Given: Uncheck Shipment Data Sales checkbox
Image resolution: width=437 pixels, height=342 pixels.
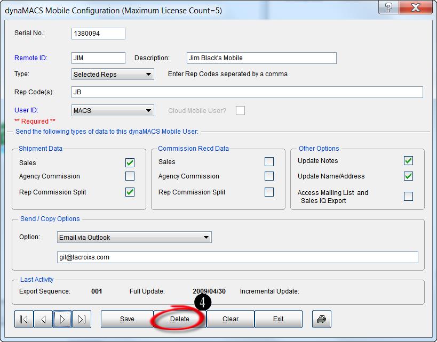Looking at the screenshot, I should coord(130,163).
